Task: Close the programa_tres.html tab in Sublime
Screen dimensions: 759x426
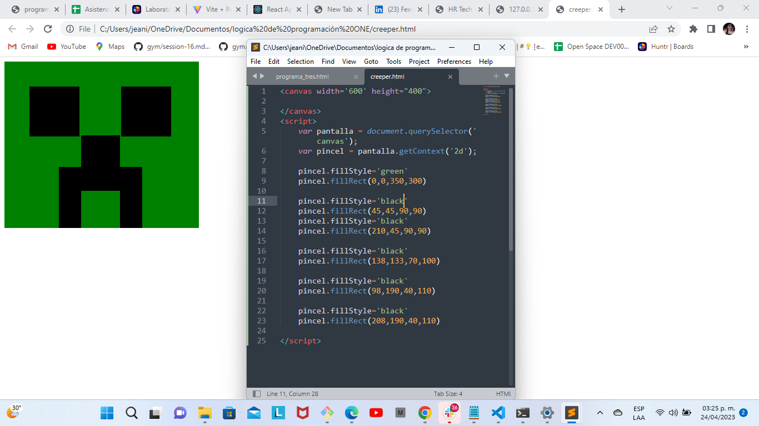Action: tap(356, 77)
